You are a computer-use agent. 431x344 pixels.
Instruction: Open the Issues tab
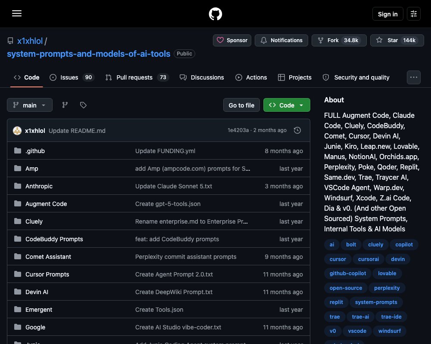(x=72, y=77)
